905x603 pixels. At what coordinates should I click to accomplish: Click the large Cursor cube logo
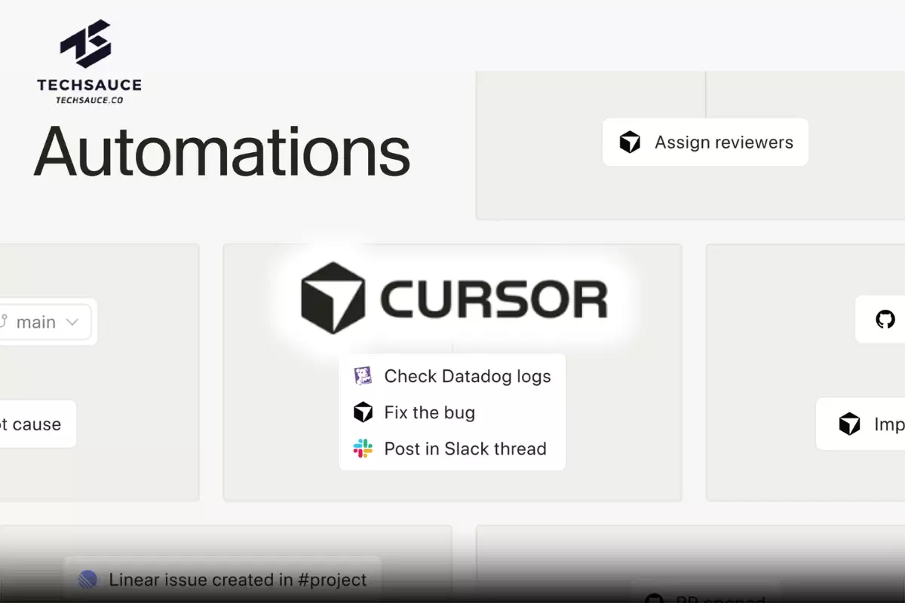pos(332,298)
